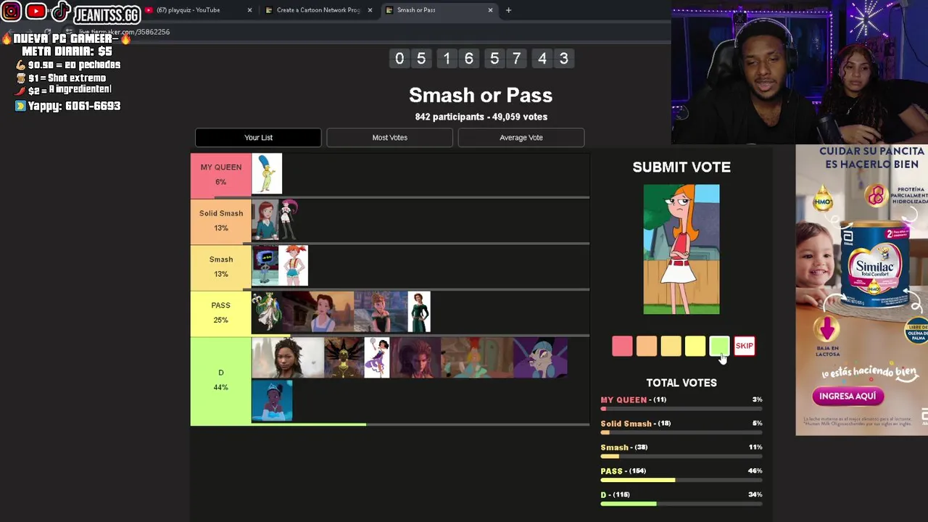Click the address bar URL
Image resolution: width=928 pixels, height=522 pixels.
(125, 32)
